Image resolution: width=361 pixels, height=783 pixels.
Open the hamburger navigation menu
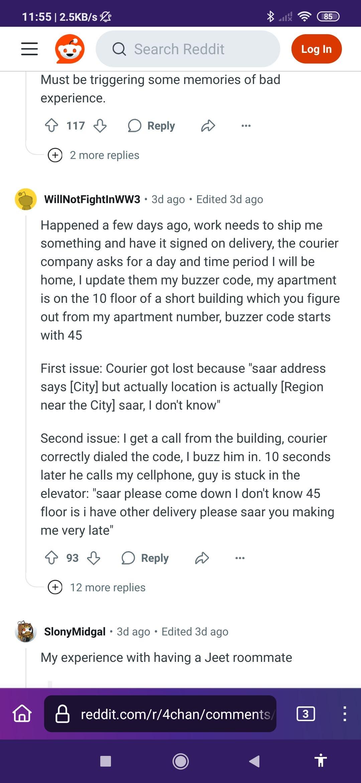pos(29,49)
